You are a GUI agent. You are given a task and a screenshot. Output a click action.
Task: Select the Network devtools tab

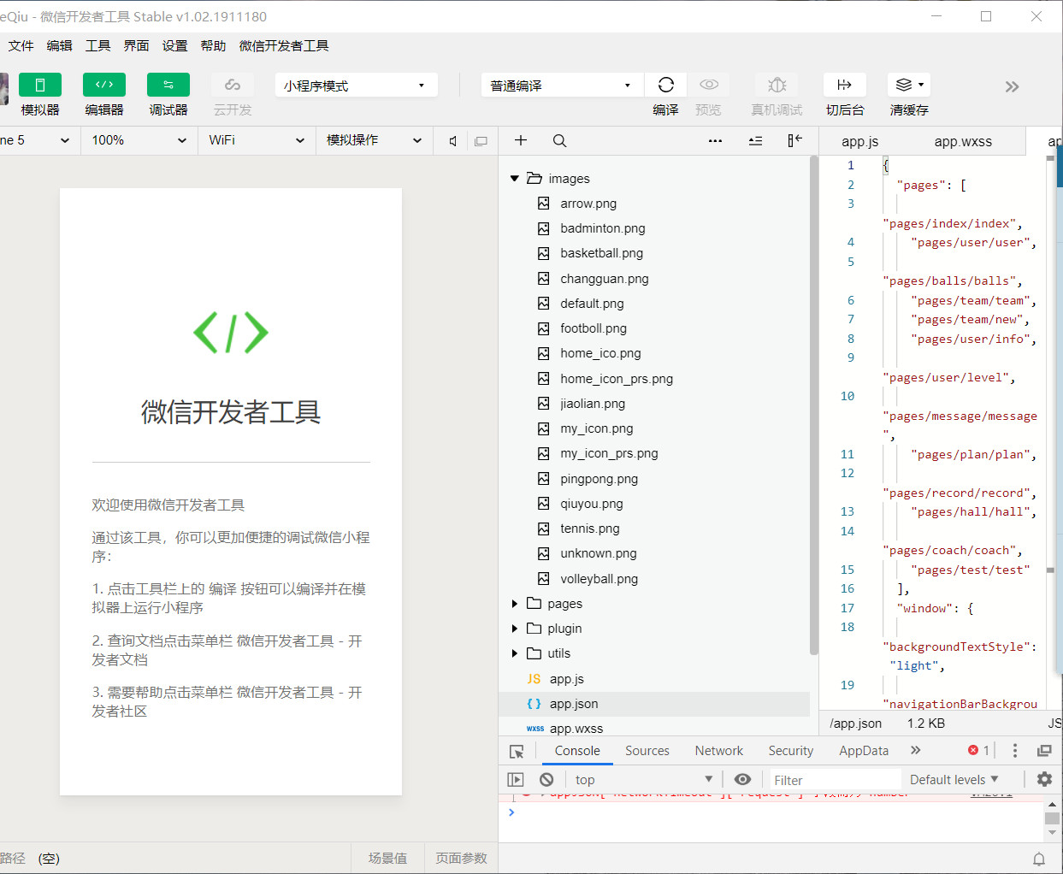[x=718, y=751]
